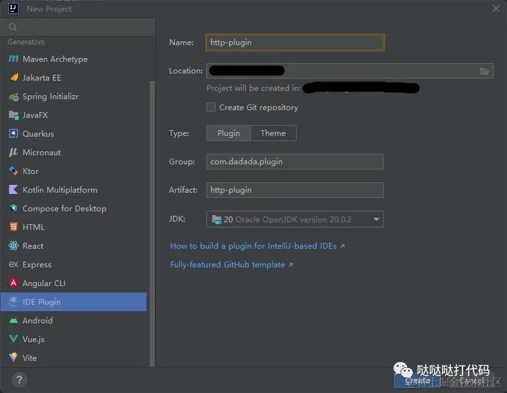The image size is (507, 393).
Task: Switch project Type to Theme
Action: [x=273, y=133]
